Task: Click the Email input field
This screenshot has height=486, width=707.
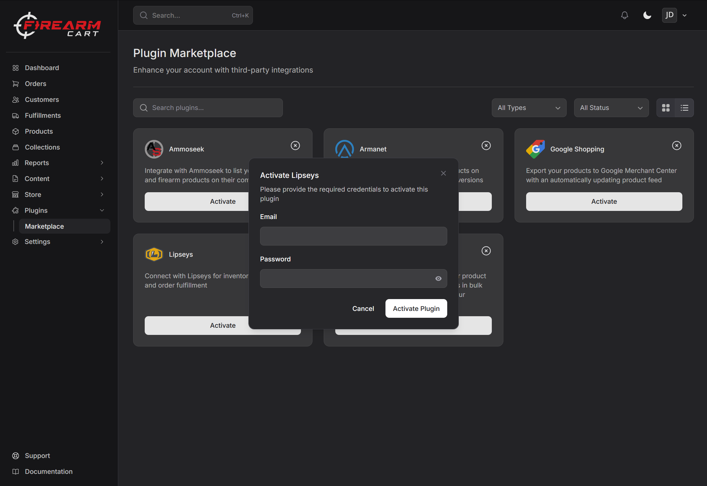Action: [354, 236]
